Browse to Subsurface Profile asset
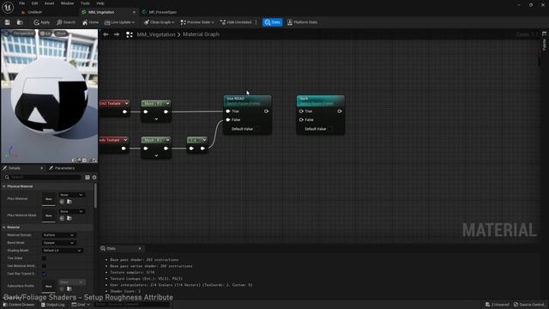Screen dimensions: 549x309 pyautogui.click(x=69, y=288)
